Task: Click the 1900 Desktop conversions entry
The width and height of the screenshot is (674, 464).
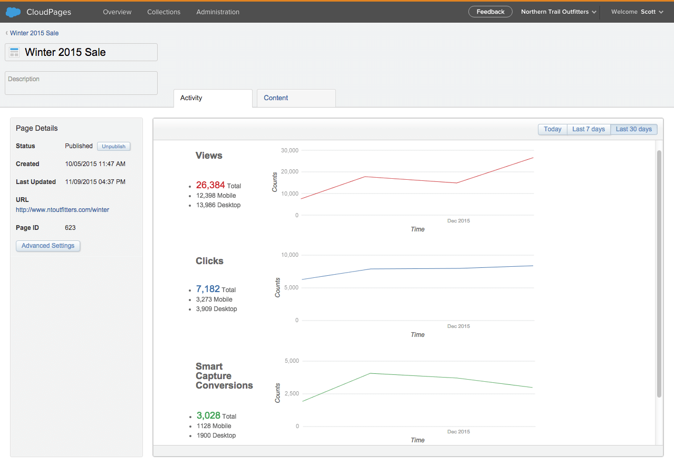Action: (216, 436)
